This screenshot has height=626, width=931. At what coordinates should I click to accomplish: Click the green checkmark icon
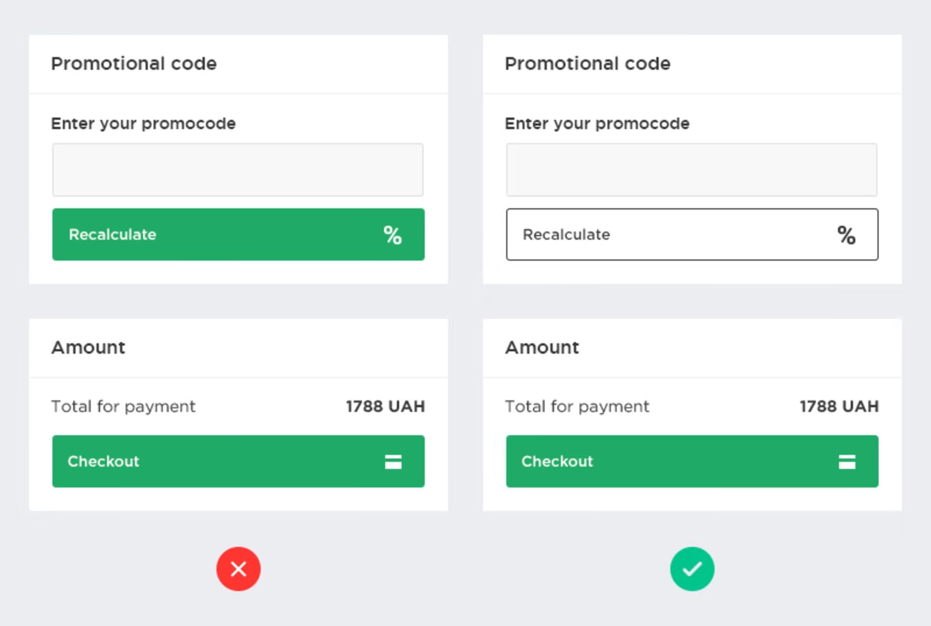click(x=692, y=569)
